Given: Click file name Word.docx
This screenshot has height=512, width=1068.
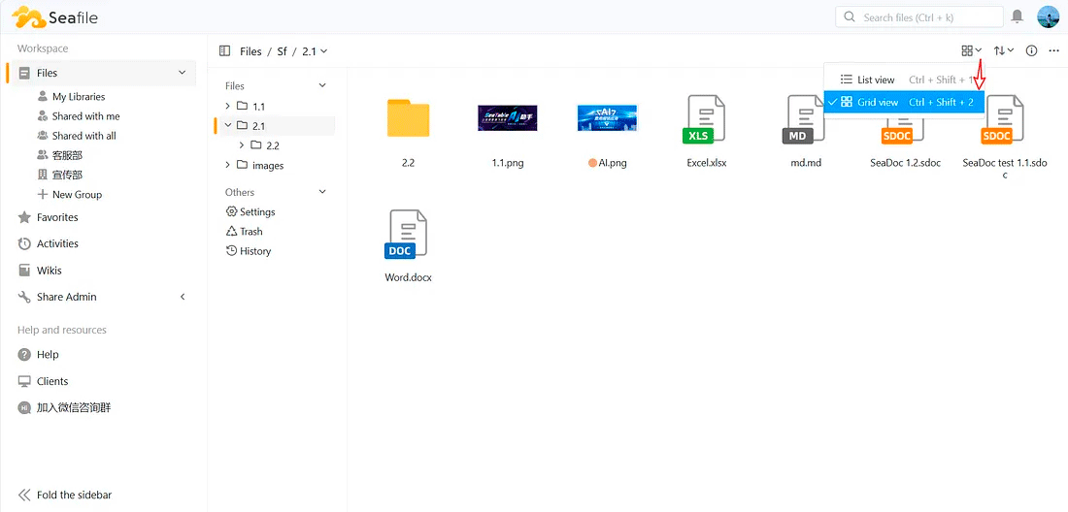Looking at the screenshot, I should [x=408, y=277].
